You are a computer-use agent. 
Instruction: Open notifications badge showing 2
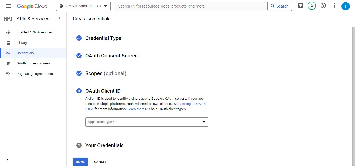(312, 6)
